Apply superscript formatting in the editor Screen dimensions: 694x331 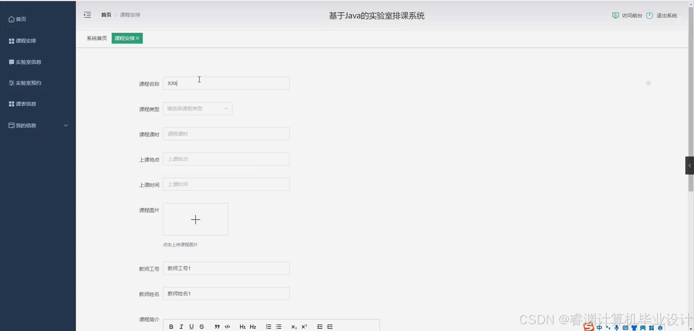point(304,327)
